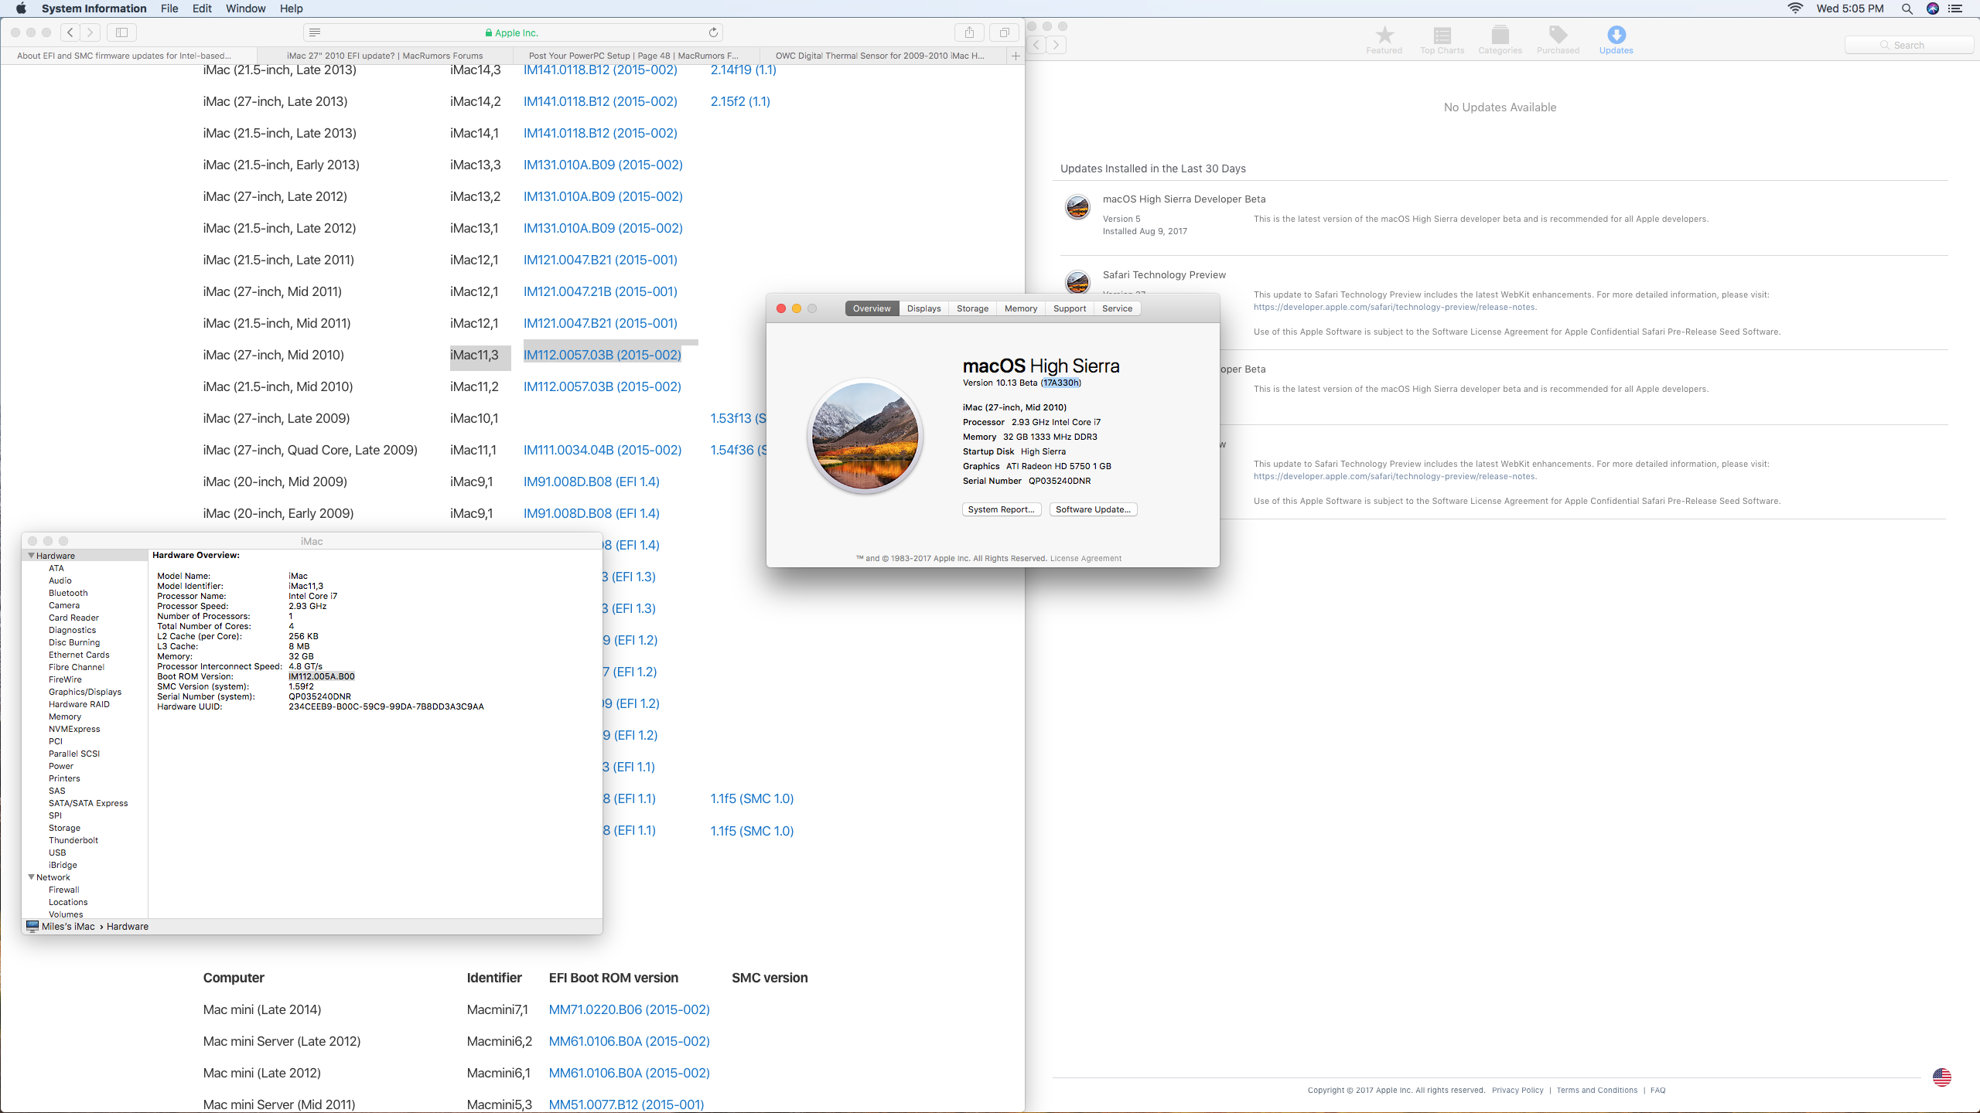
Task: Select Bluetooth in hardware sidebar
Action: pos(68,593)
